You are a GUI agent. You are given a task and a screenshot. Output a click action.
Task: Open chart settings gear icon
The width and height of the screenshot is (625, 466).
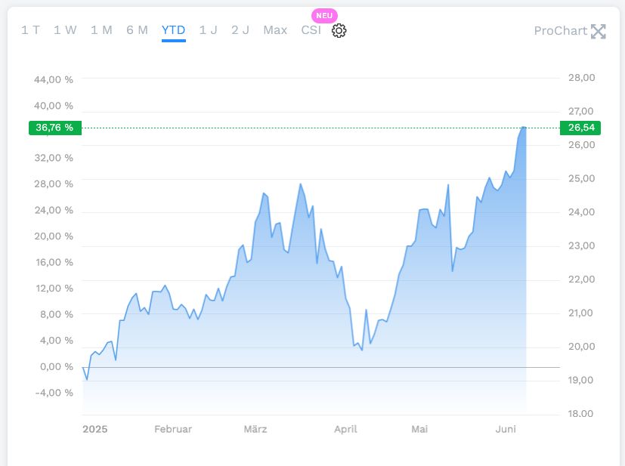339,31
